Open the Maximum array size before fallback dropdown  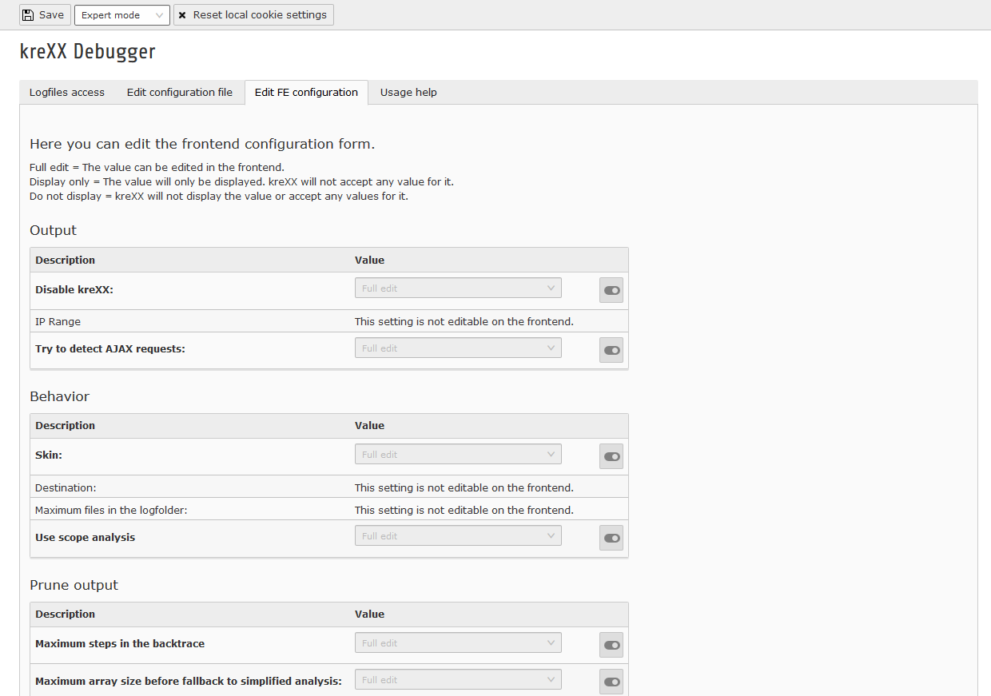(x=458, y=679)
